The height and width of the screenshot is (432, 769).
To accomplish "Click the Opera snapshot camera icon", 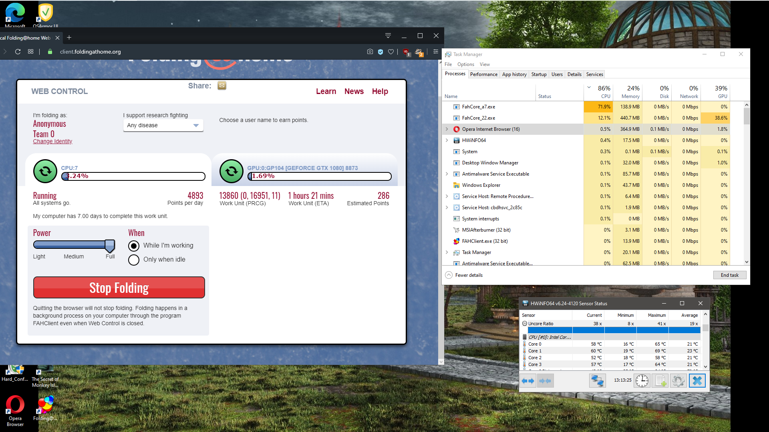I will pos(370,52).
